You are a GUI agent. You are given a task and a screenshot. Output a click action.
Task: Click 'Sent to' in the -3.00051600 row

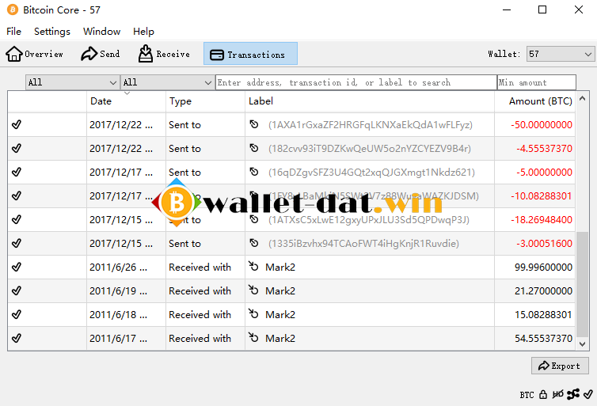click(x=184, y=244)
